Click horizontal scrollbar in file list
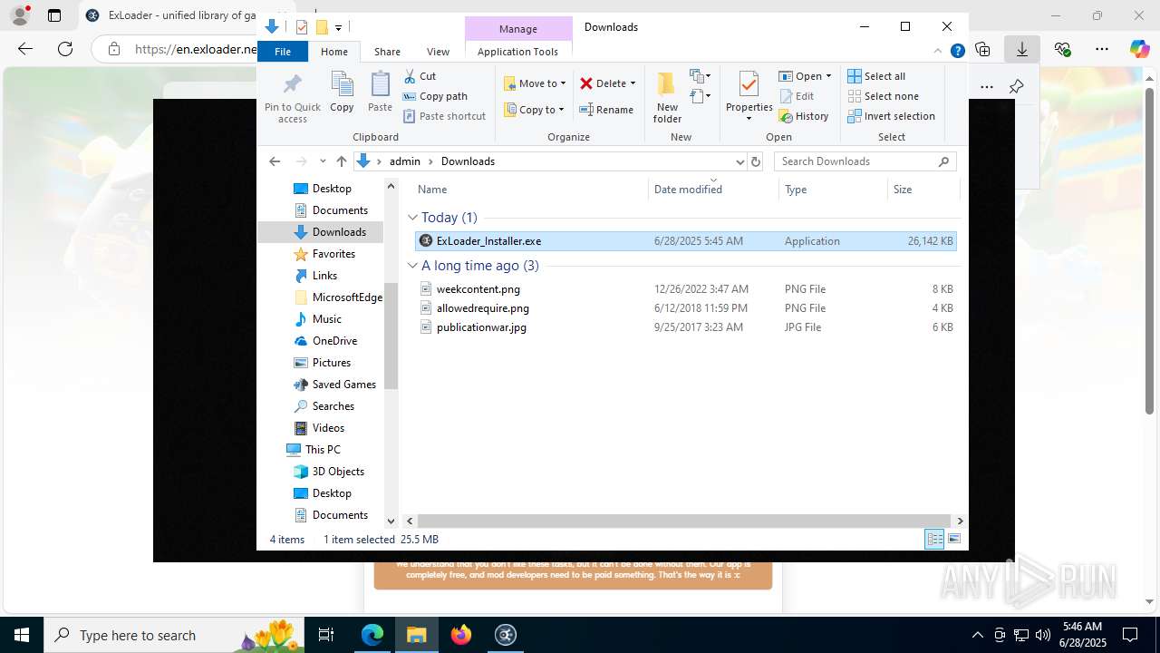 [x=684, y=521]
